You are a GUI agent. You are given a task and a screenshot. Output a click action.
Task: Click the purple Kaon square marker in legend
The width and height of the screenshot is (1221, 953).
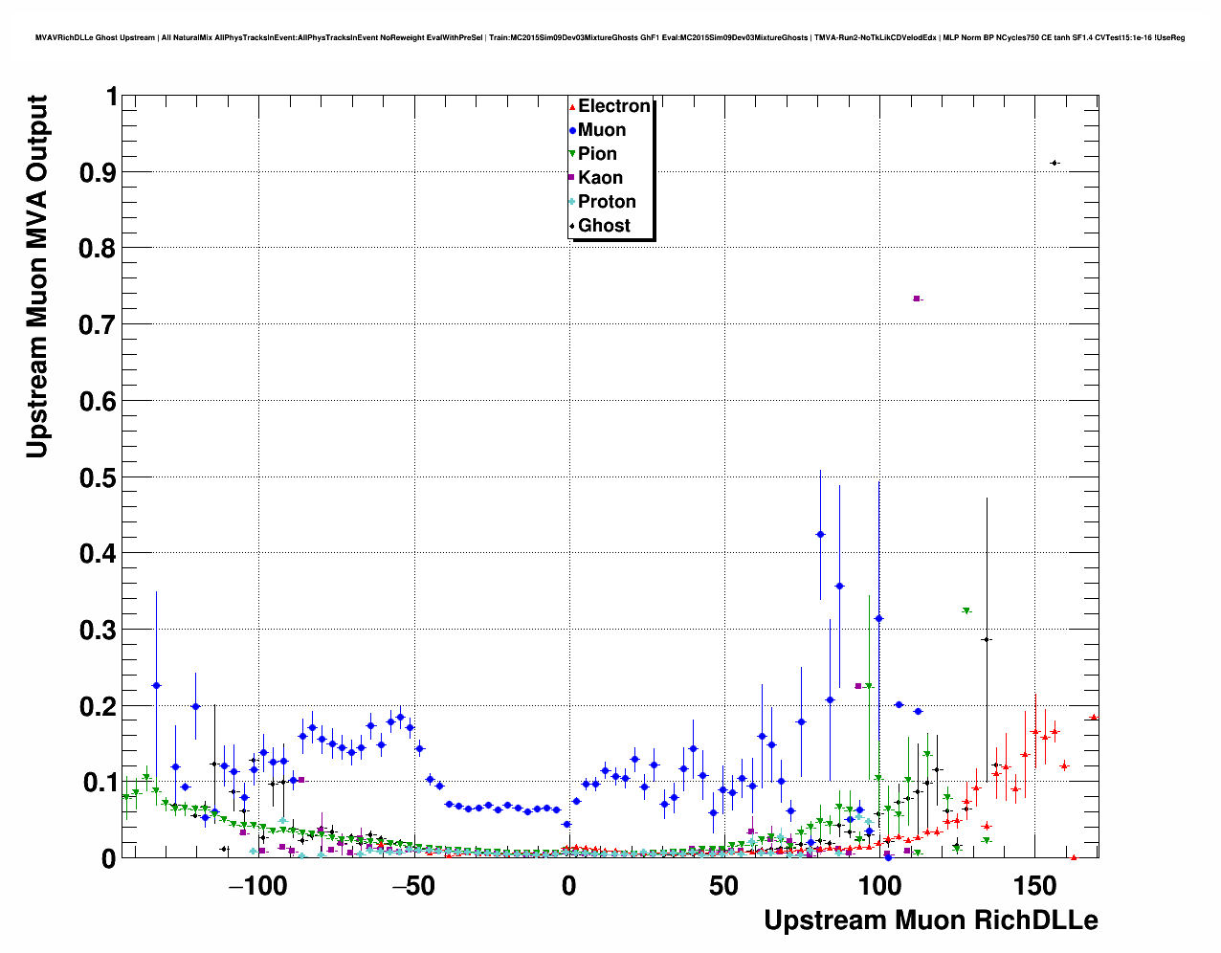[x=572, y=179]
